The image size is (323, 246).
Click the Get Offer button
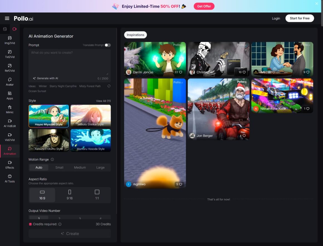point(204,6)
